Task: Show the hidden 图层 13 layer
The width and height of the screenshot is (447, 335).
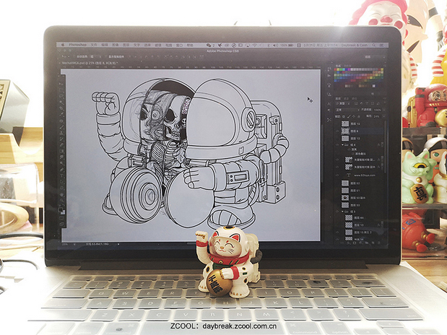Action: point(337,123)
